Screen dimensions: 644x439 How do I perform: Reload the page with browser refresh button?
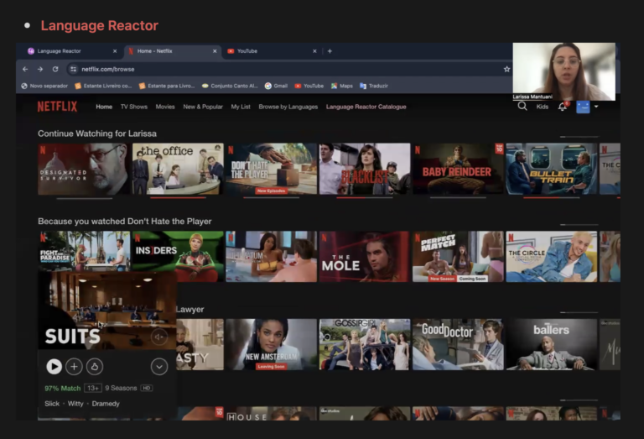pos(55,69)
